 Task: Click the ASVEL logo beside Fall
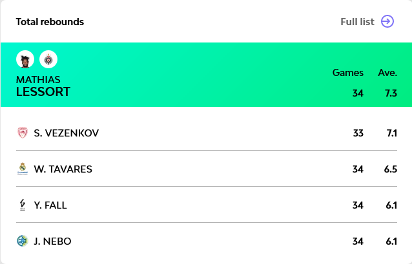pyautogui.click(x=23, y=205)
